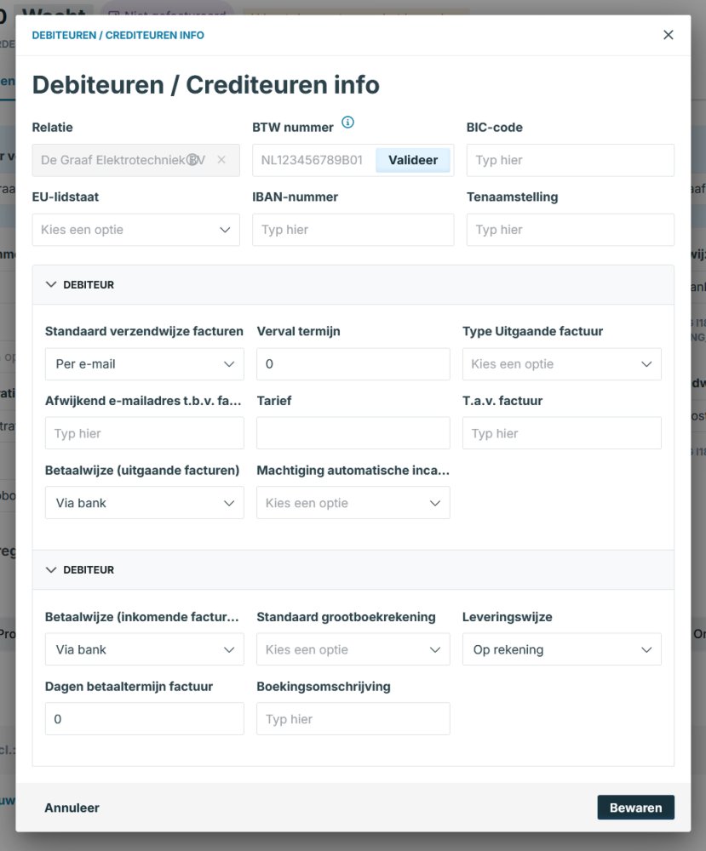Click the BIC-code input field

[x=570, y=160]
